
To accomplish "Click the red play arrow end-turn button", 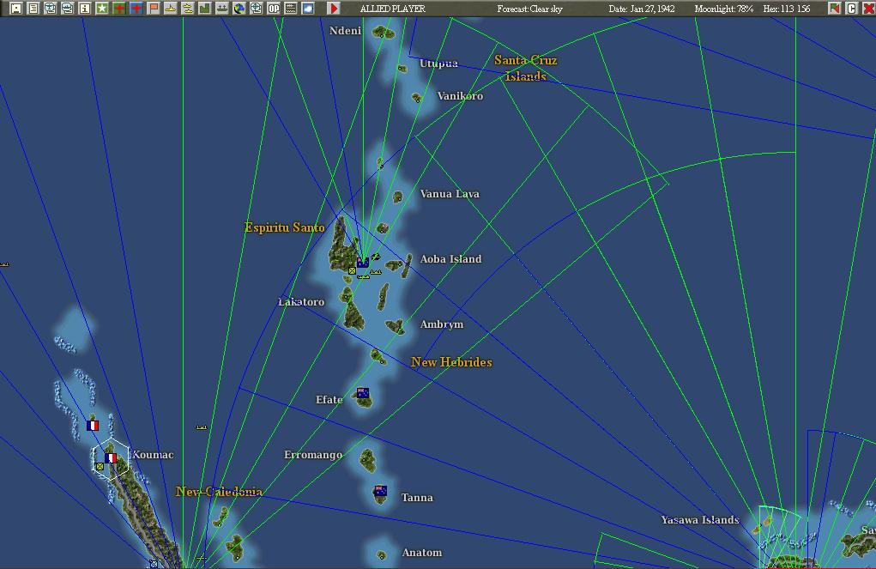I will click(334, 9).
